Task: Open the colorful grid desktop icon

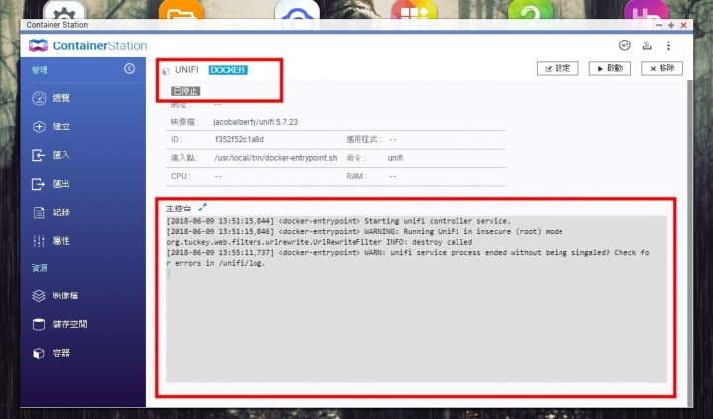Action: pyautogui.click(x=414, y=10)
